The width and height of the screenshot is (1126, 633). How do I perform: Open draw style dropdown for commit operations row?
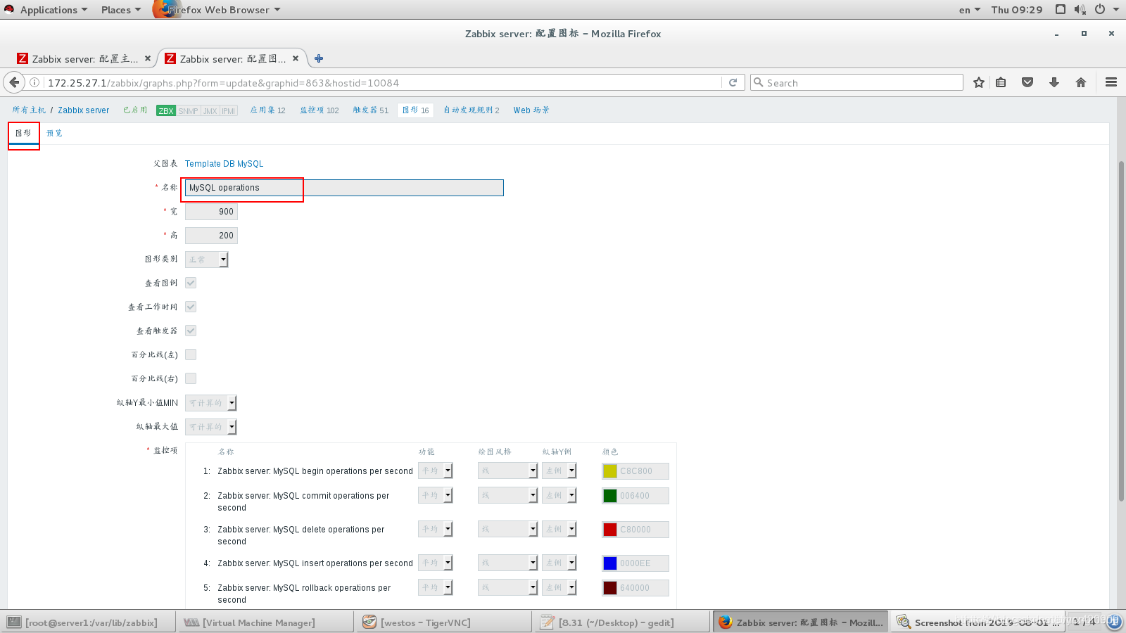(x=507, y=495)
